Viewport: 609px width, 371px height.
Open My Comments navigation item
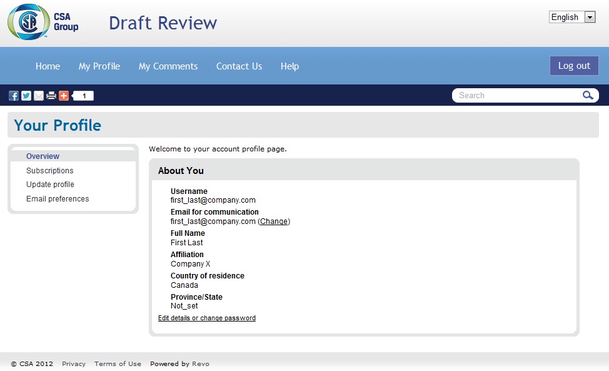(x=168, y=66)
